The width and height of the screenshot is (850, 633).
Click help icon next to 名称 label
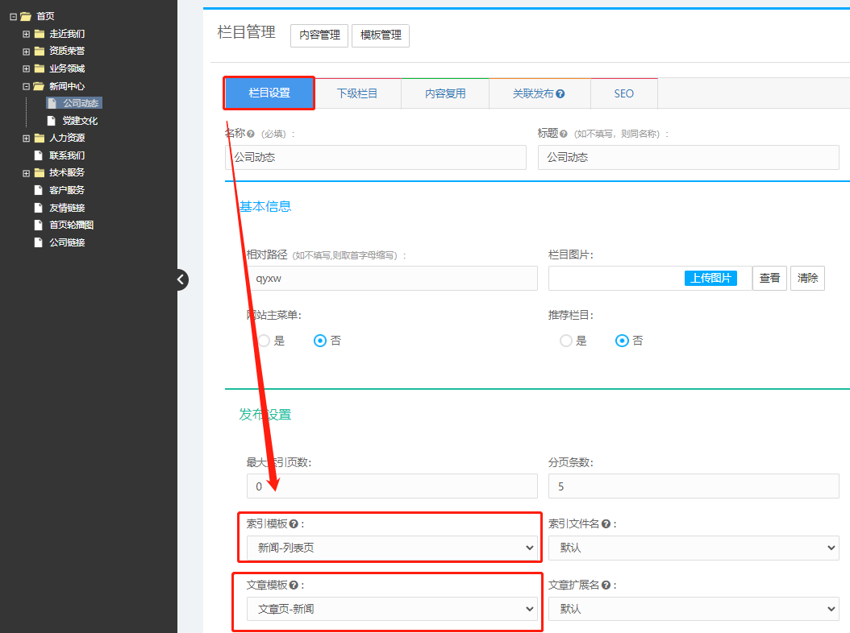pos(251,134)
